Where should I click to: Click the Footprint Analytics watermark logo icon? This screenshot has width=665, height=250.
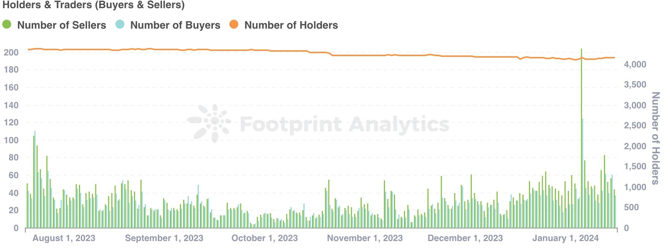(209, 124)
